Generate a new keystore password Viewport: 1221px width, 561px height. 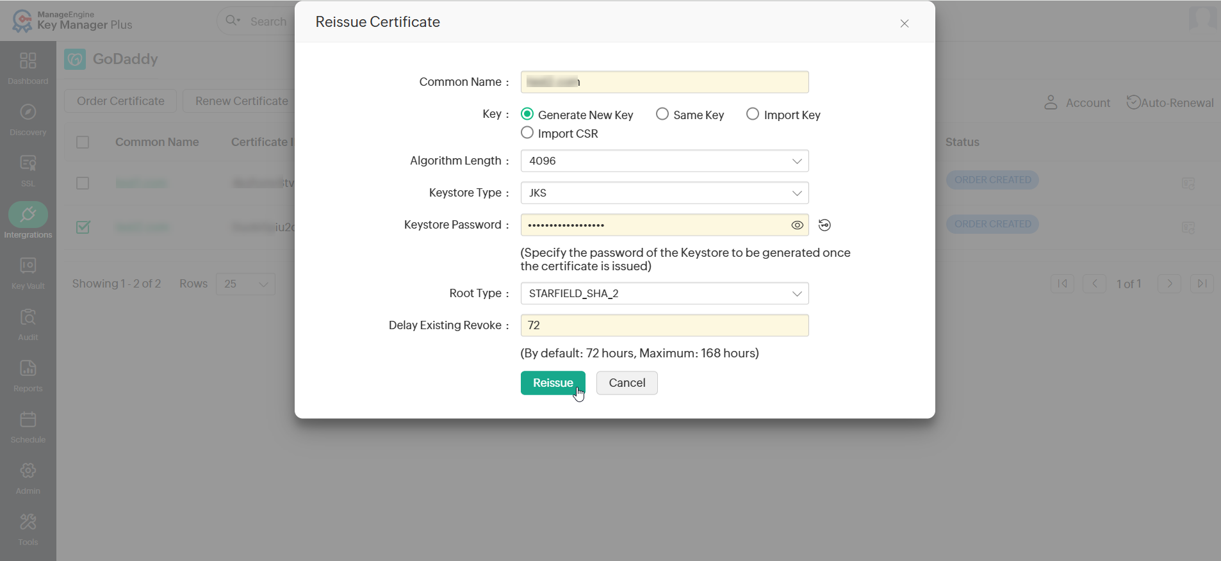click(x=824, y=225)
